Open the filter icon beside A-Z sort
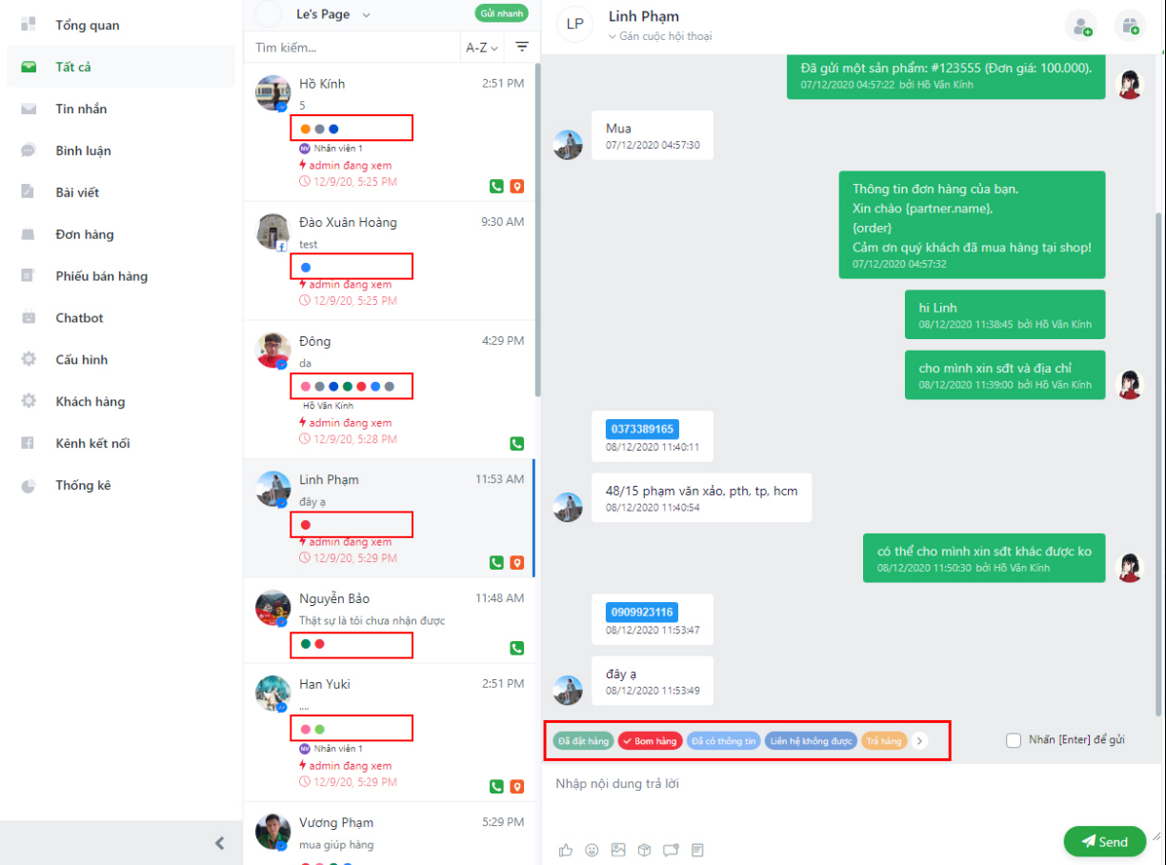The width and height of the screenshot is (1166, 865). point(522,47)
